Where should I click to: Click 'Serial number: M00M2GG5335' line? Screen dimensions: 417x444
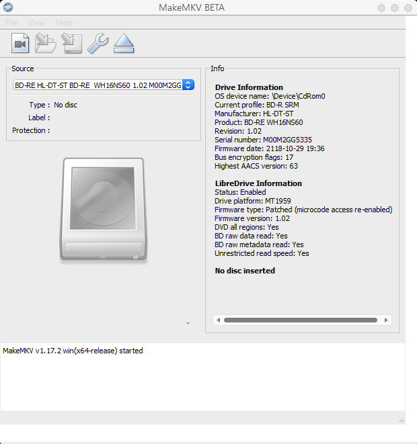coord(263,140)
